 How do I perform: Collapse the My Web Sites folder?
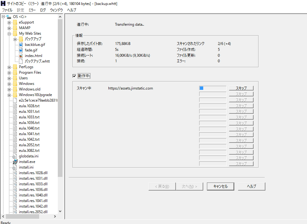pyautogui.click(x=9, y=33)
